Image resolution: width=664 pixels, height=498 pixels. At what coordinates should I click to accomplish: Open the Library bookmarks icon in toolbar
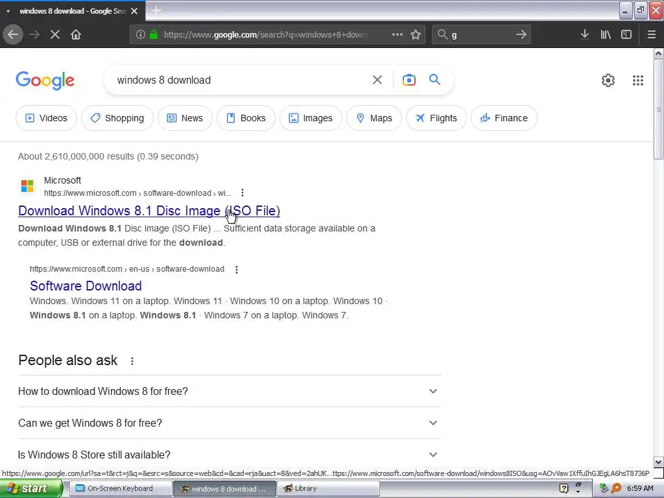click(606, 34)
